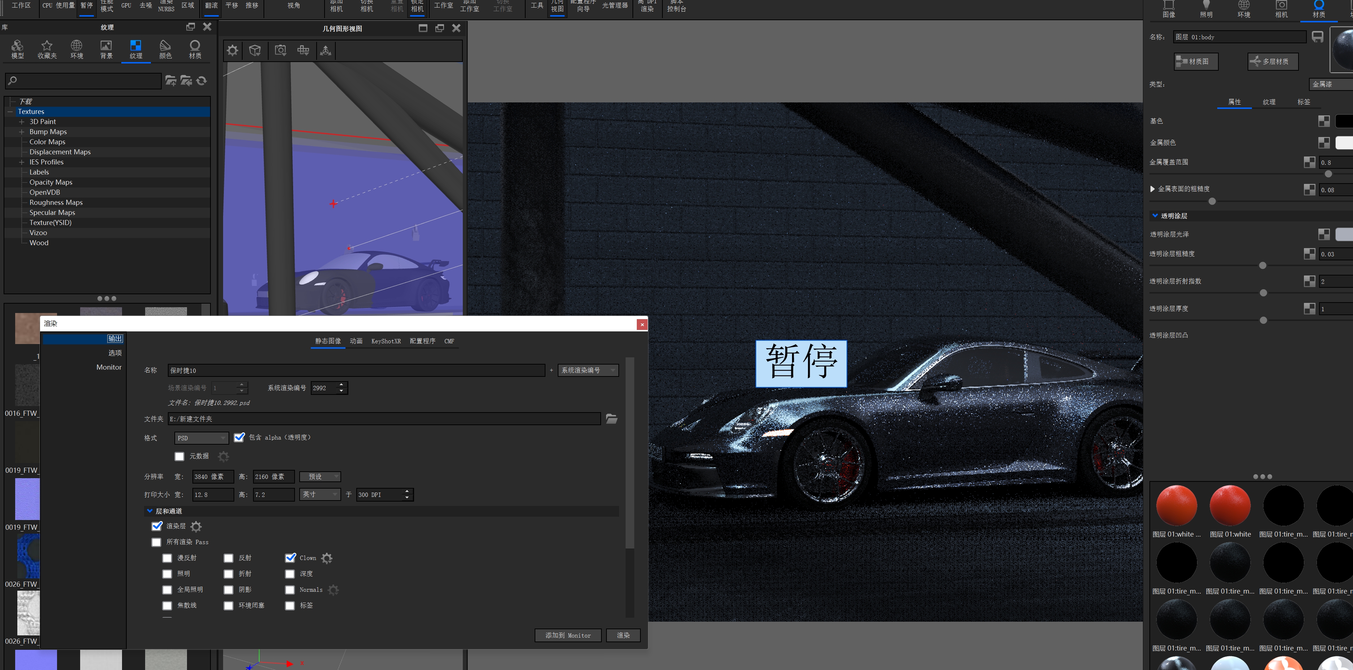Open the 预设 resolution preset dropdown

click(x=320, y=476)
